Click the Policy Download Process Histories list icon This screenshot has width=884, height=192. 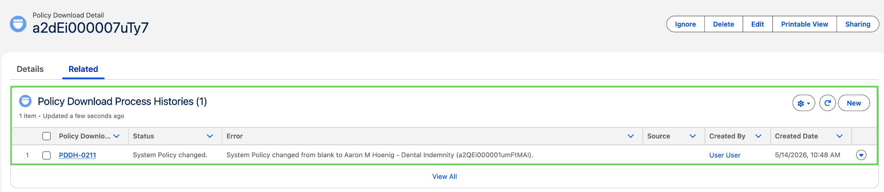click(x=25, y=101)
